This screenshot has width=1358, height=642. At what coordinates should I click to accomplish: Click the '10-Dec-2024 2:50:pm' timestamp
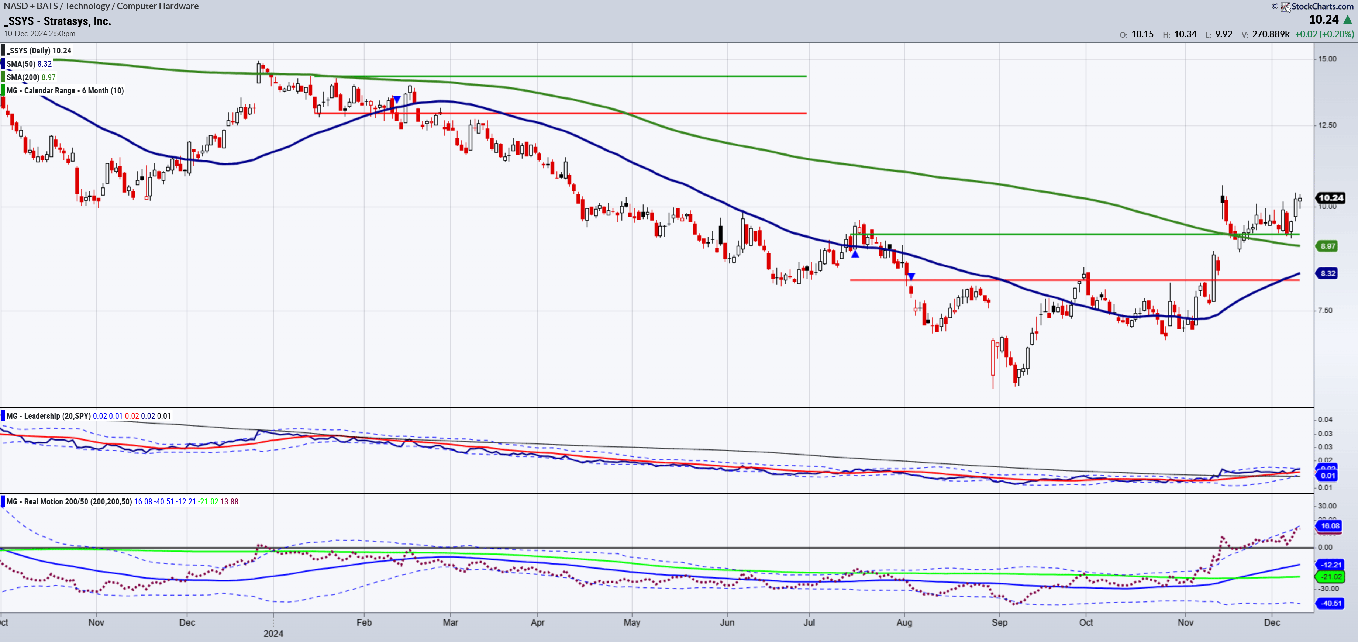(39, 33)
